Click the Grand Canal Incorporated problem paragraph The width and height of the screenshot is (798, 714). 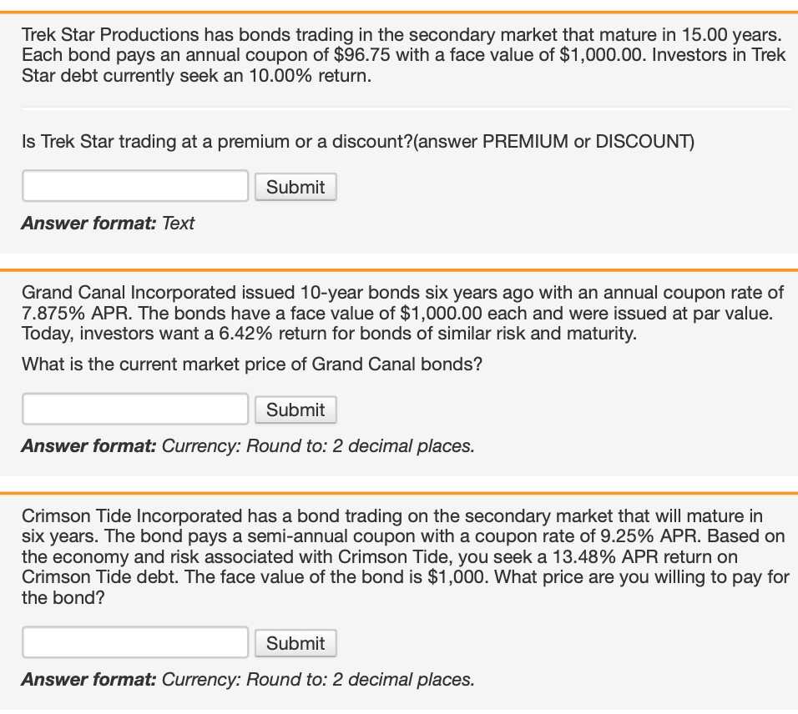tap(402, 313)
